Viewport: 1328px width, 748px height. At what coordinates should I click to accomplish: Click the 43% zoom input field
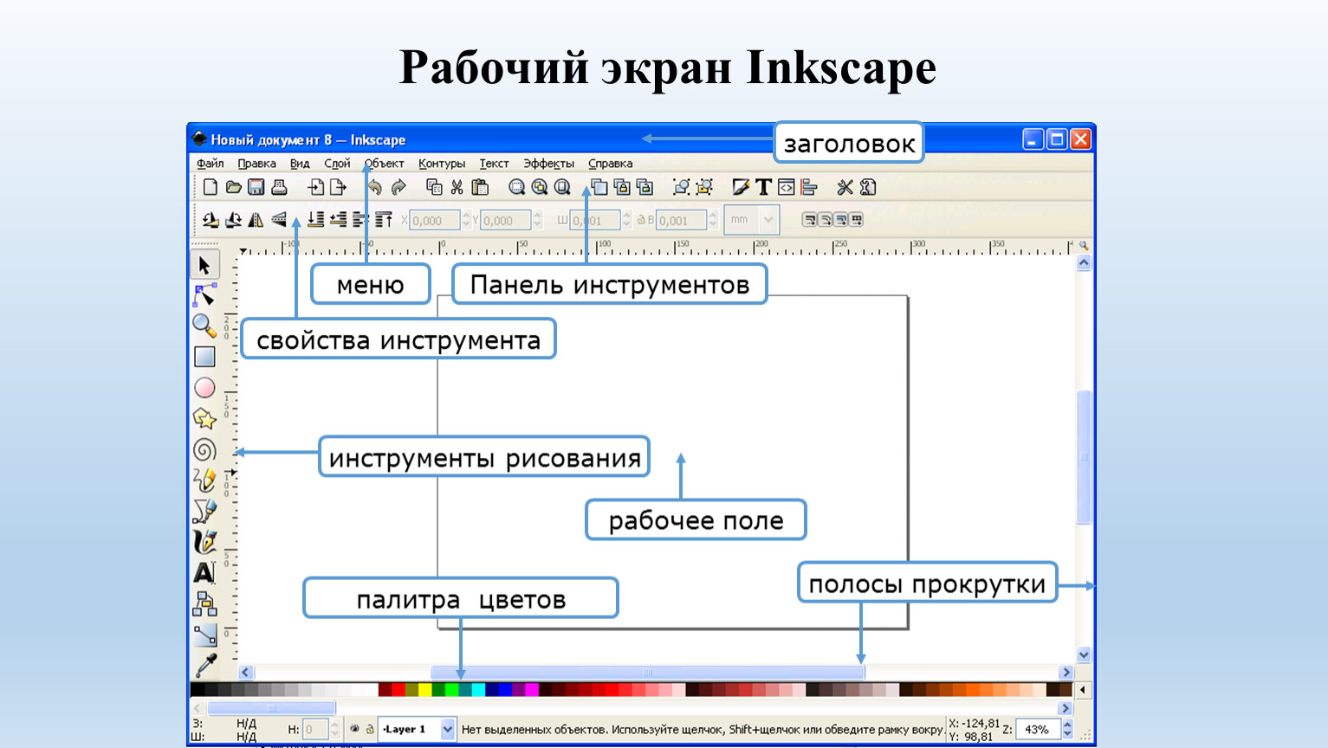(1037, 729)
